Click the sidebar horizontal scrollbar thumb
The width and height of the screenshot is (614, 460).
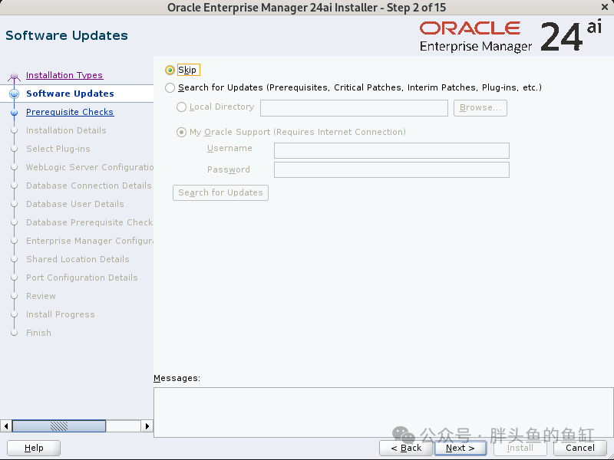coord(59,426)
